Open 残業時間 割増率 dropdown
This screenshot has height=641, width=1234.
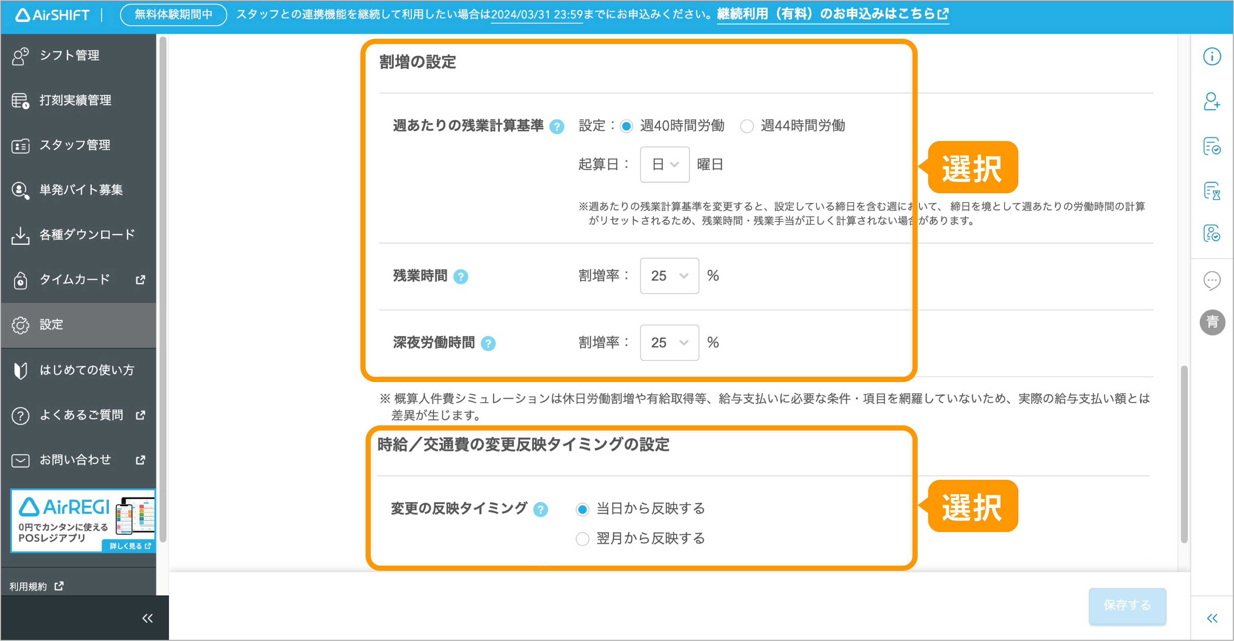point(669,275)
